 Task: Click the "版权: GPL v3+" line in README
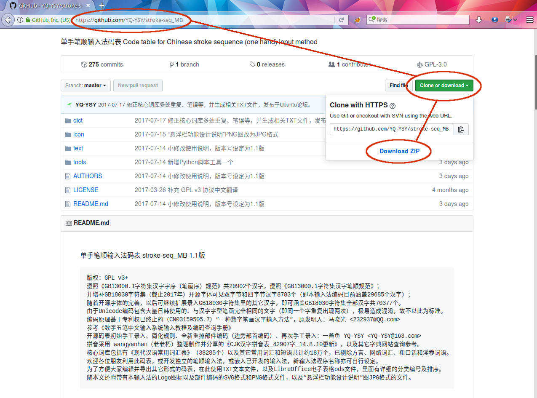click(107, 278)
